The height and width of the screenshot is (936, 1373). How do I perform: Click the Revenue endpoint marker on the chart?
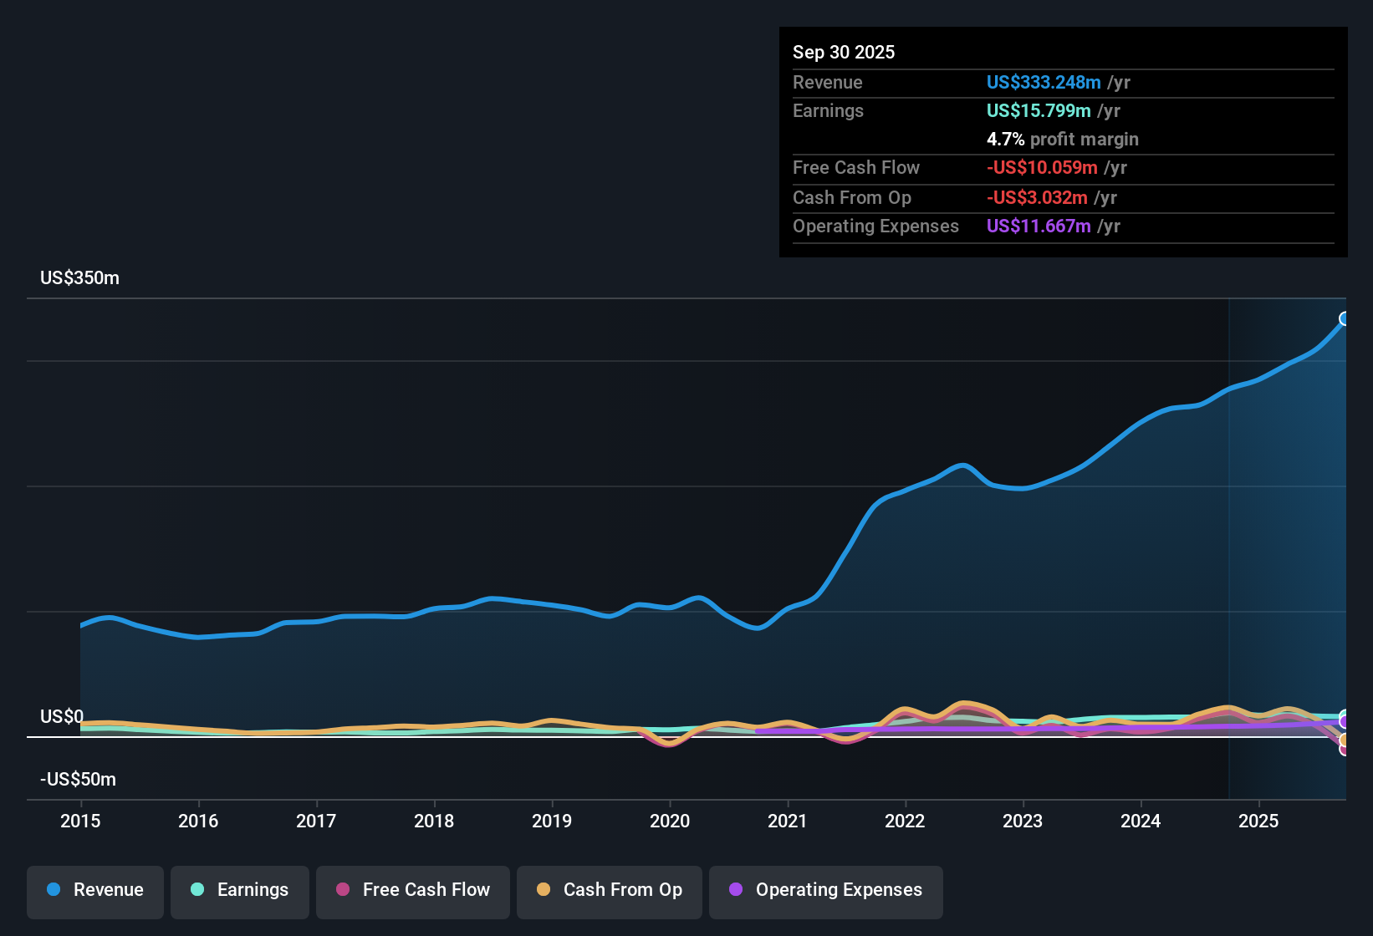[1345, 318]
